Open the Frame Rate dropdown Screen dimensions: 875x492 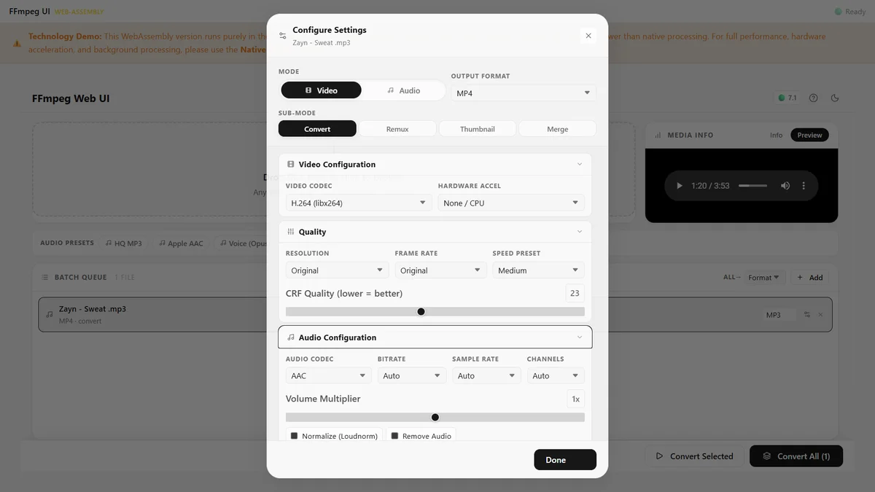(x=440, y=270)
